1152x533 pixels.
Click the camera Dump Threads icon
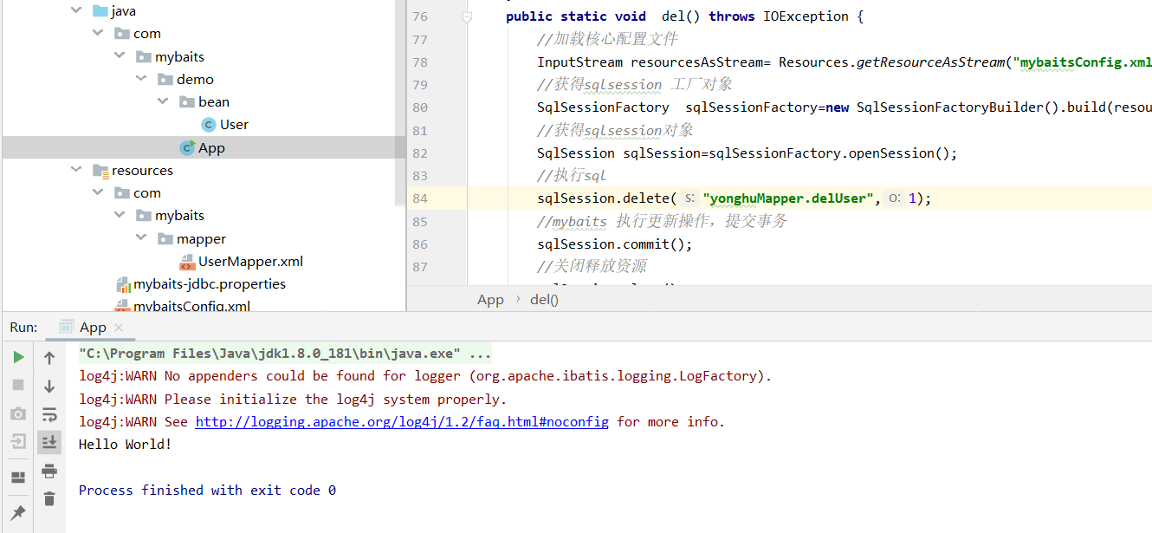pos(18,414)
